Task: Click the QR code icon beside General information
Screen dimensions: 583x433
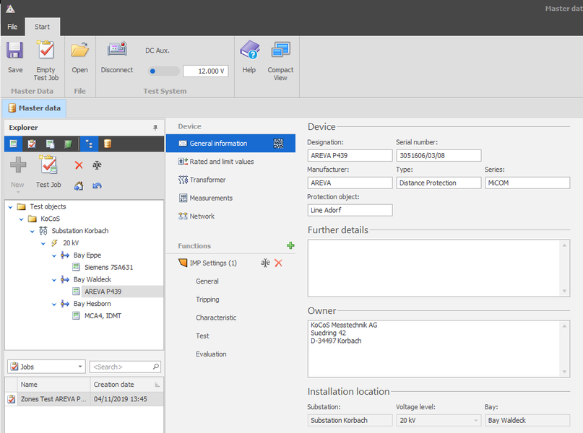Action: coord(278,144)
